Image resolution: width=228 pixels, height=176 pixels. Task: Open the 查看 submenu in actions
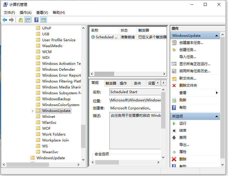pos(195,93)
